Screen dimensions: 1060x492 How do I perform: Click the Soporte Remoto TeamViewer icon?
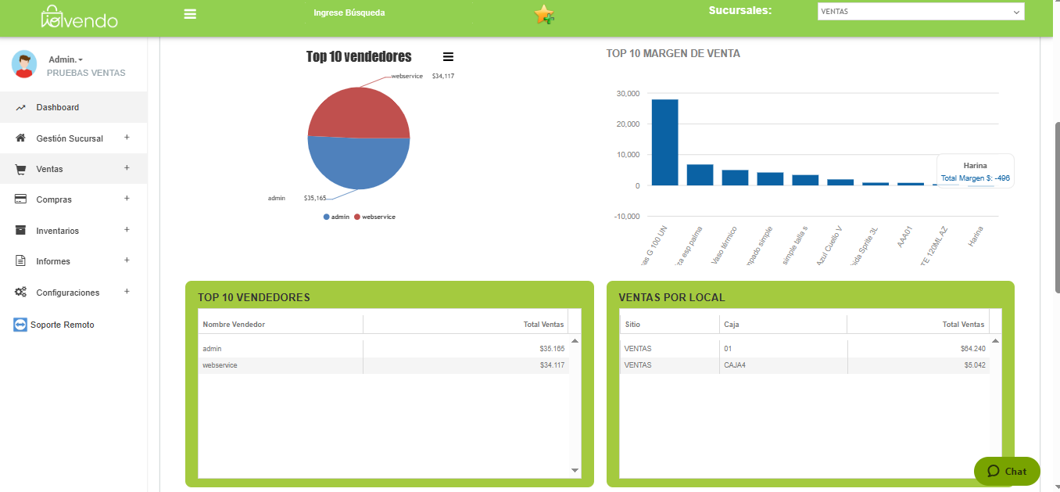(20, 325)
